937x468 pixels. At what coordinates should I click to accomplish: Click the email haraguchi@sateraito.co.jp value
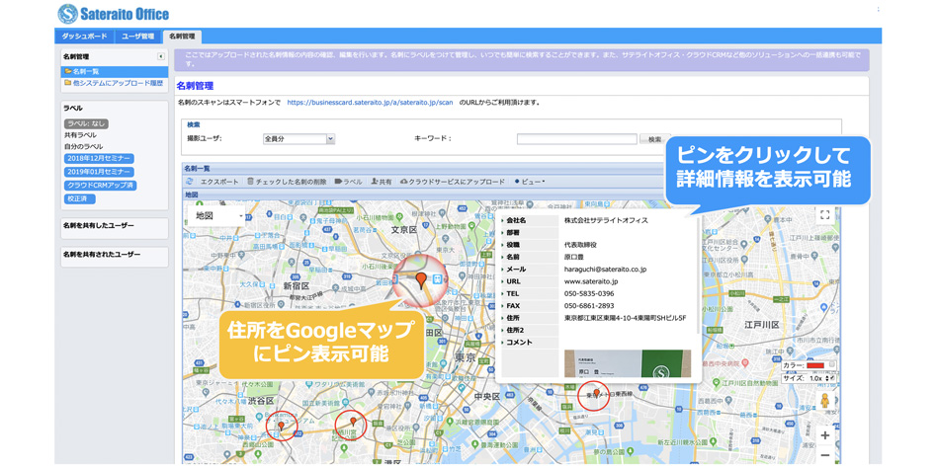[605, 270]
